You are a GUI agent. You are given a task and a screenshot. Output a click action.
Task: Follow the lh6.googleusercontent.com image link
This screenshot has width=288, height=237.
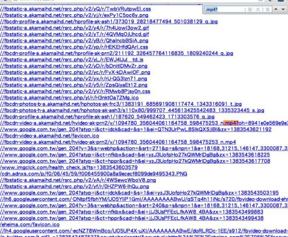pos(144,199)
